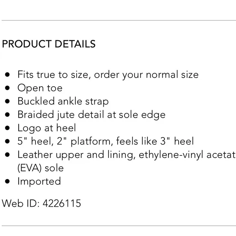Click the 'Fits true to size' line
The image size is (236, 236).
[x=108, y=74]
